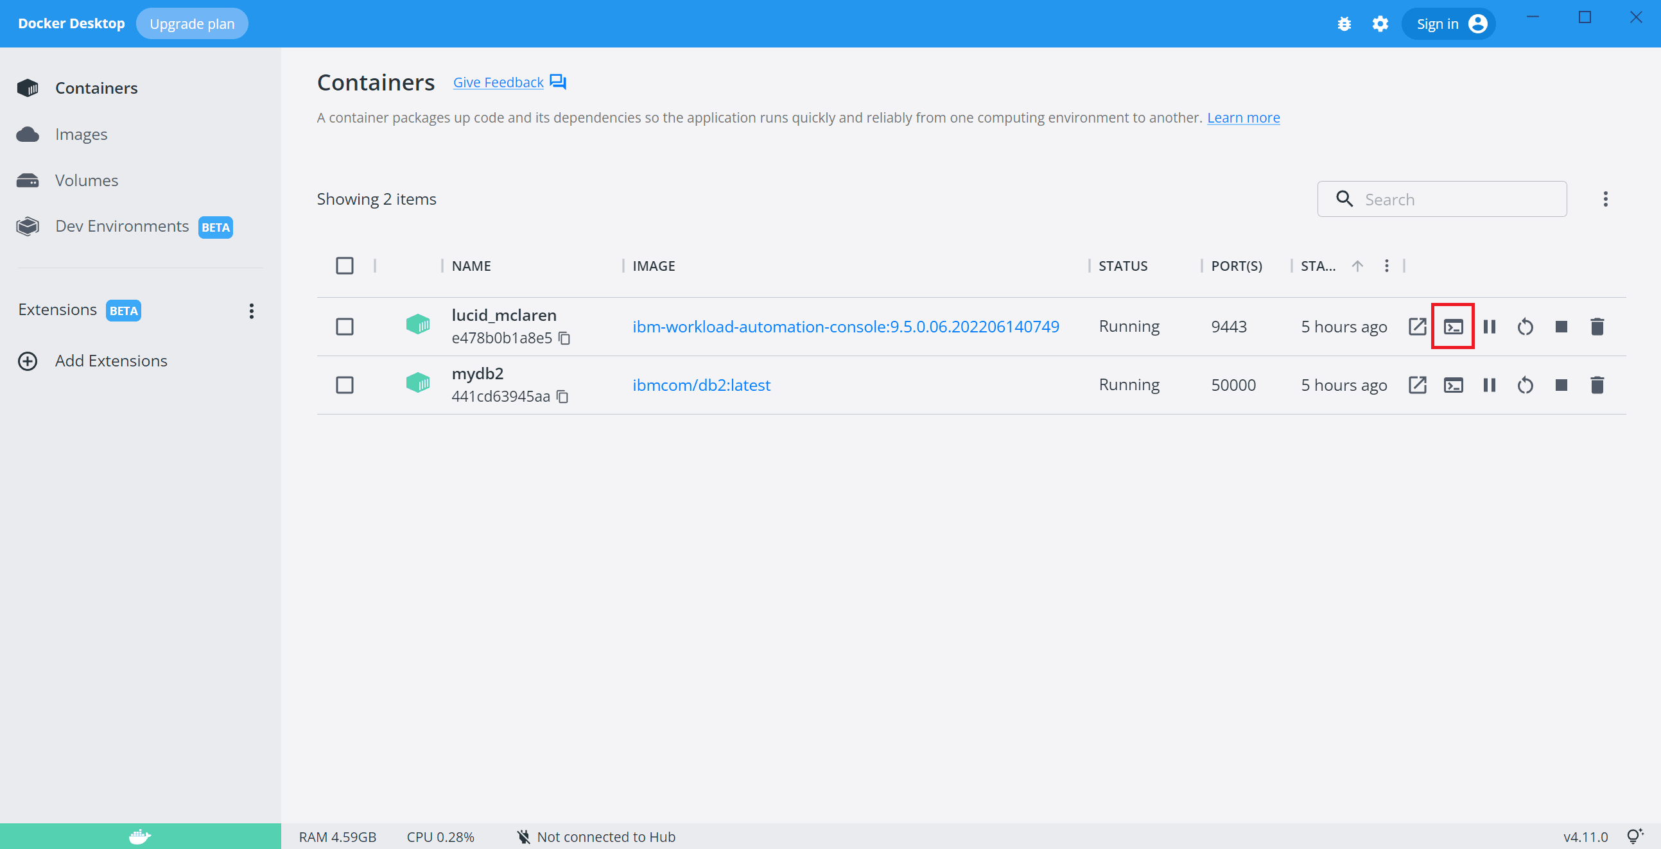Viewport: 1661px width, 849px height.
Task: Open mydb2 in browser
Action: [1417, 385]
